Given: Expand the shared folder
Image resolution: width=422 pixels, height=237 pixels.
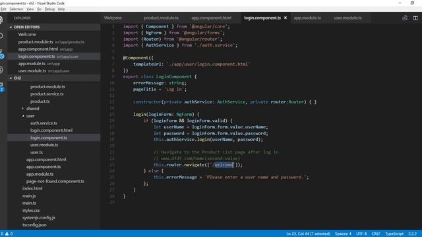Looking at the screenshot, I should coord(32,109).
